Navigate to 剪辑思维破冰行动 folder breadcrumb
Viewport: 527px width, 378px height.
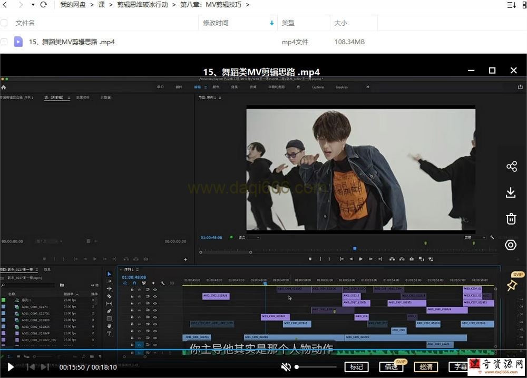click(142, 5)
